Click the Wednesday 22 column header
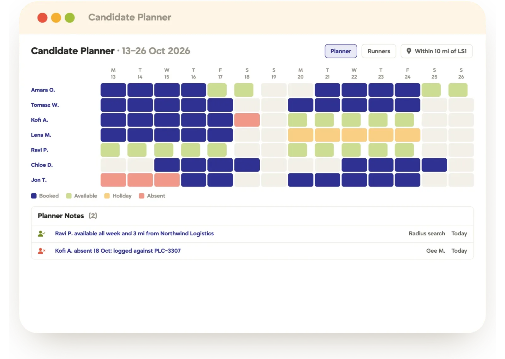Screen dimensions: 505x359 (x=354, y=74)
